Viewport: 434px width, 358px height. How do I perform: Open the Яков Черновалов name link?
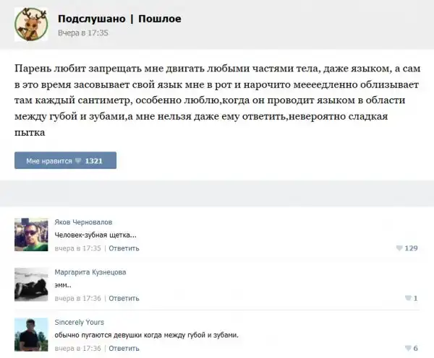[83, 222]
